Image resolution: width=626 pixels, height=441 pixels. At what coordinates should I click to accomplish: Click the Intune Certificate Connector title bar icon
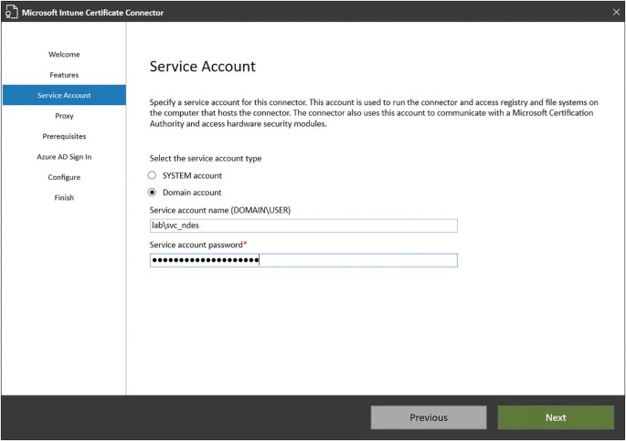pyautogui.click(x=12, y=11)
